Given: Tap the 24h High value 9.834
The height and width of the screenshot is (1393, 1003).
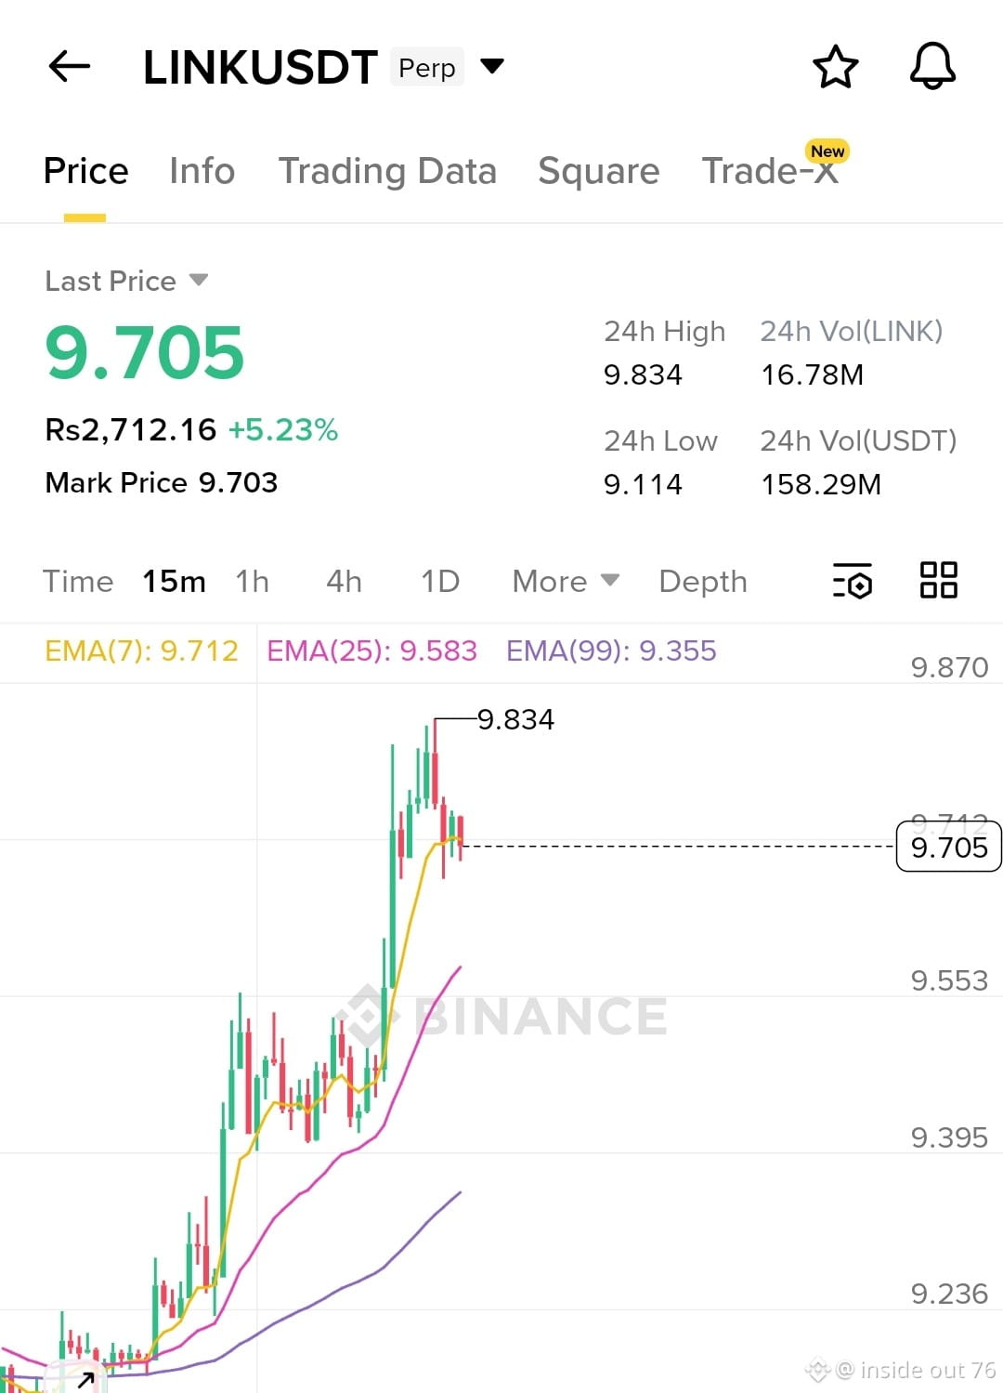Looking at the screenshot, I should click(x=643, y=375).
